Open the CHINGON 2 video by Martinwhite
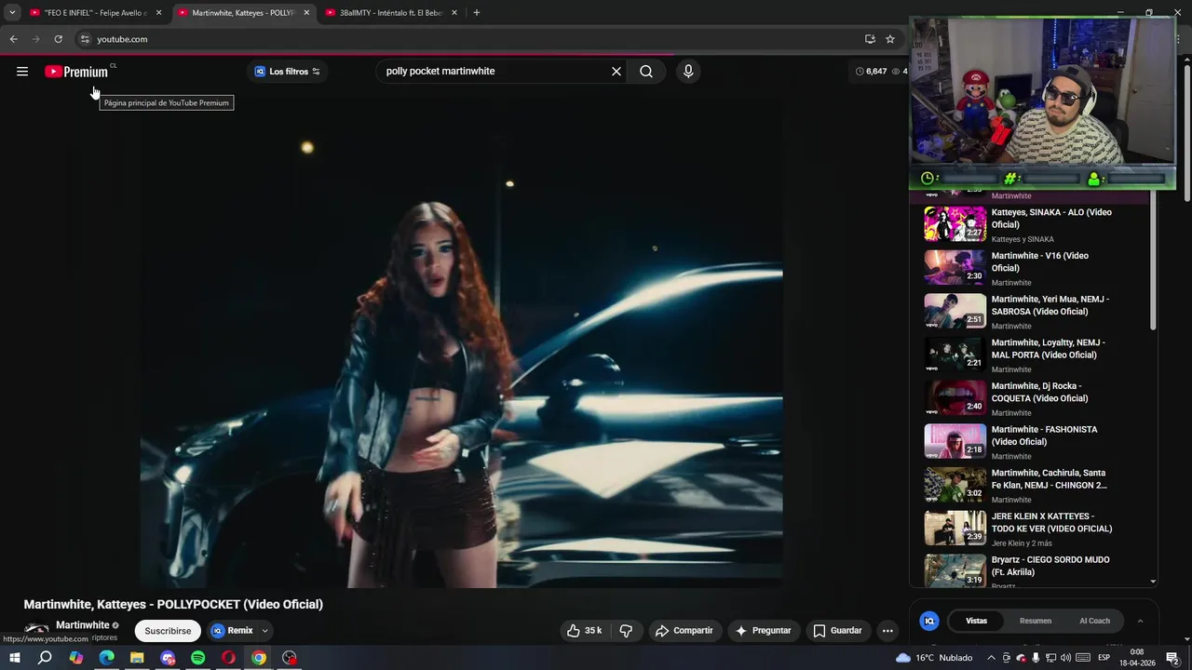 (1049, 478)
